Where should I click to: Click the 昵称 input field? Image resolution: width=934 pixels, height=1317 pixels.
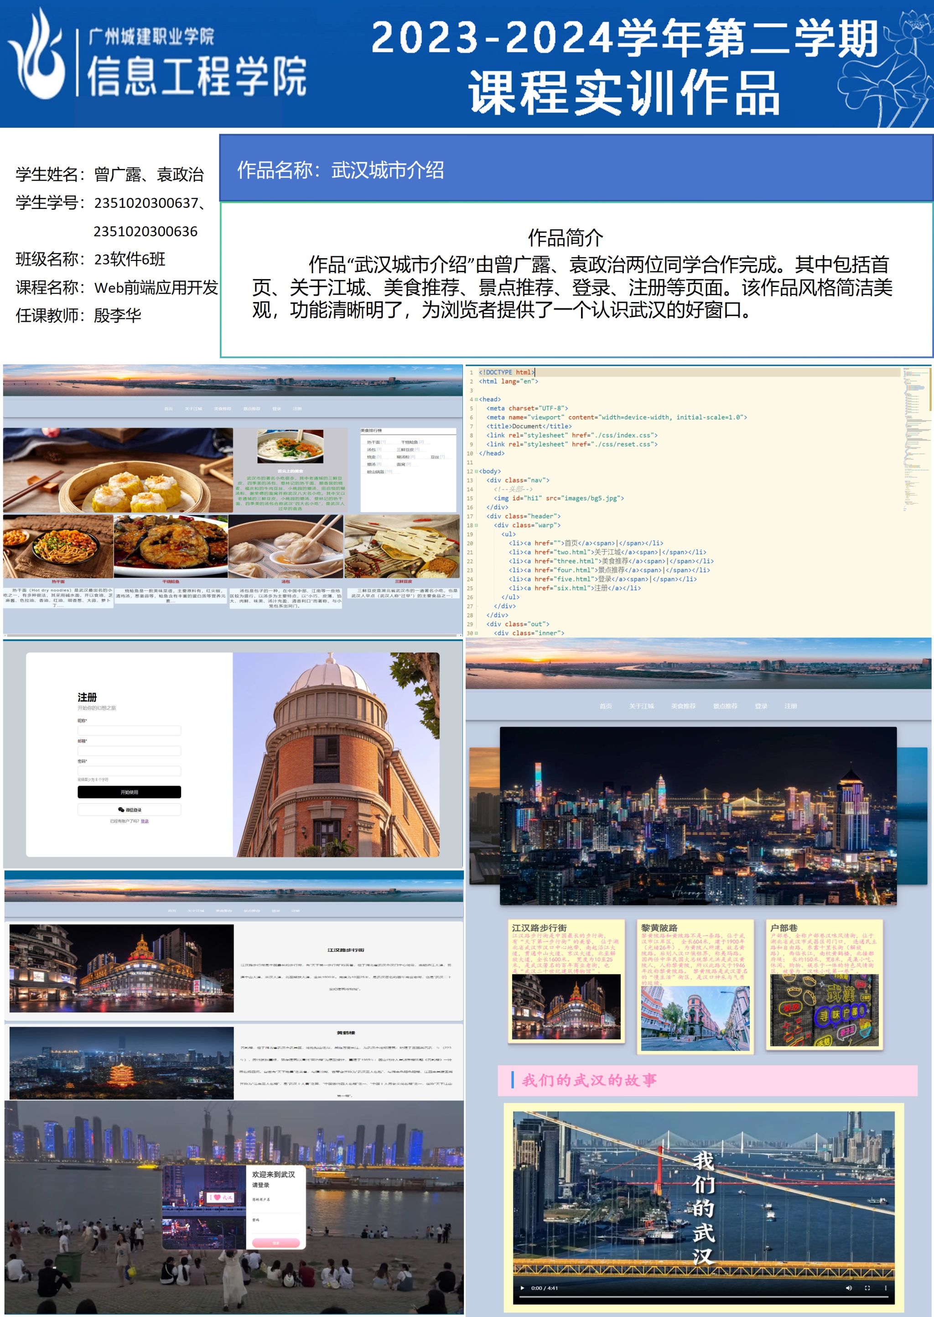(130, 730)
